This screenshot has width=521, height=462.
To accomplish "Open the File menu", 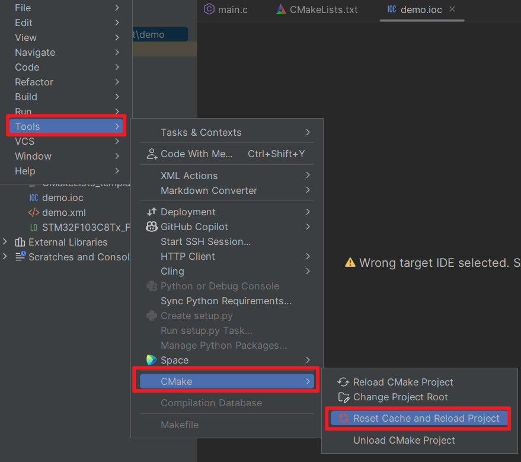I will [x=65, y=8].
